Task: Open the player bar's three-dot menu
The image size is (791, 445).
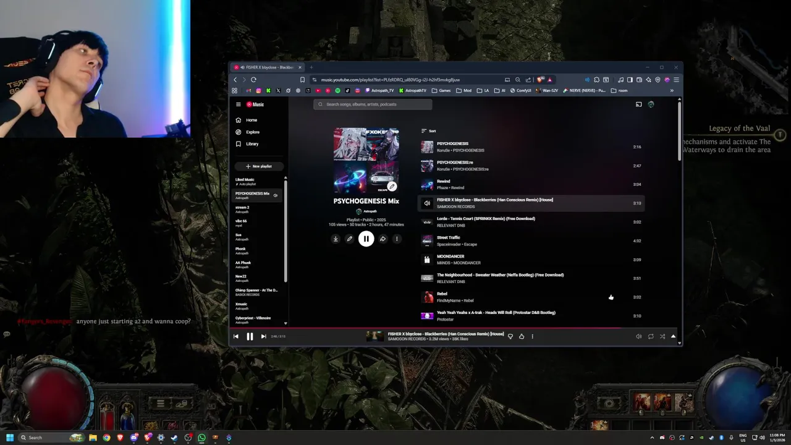Action: click(x=532, y=336)
